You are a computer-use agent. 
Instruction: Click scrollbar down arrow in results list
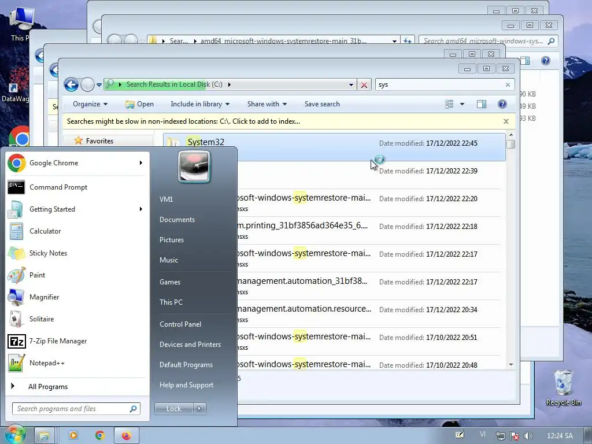point(511,365)
